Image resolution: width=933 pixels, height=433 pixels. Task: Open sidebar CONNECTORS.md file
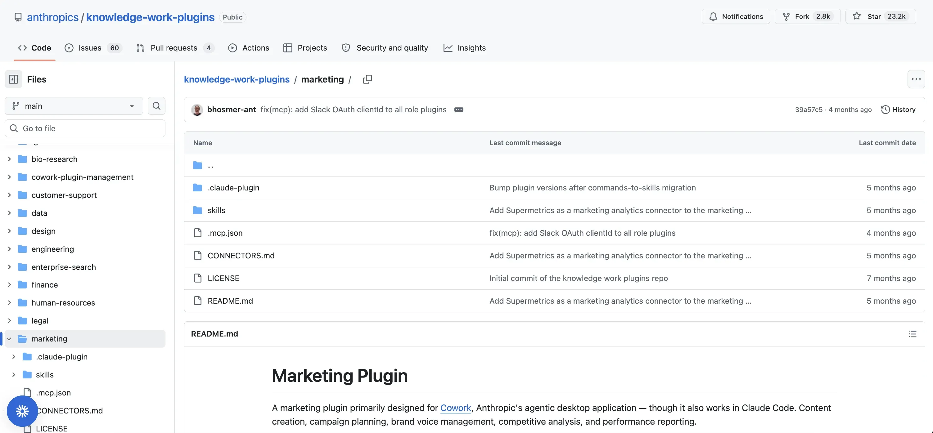pos(70,411)
